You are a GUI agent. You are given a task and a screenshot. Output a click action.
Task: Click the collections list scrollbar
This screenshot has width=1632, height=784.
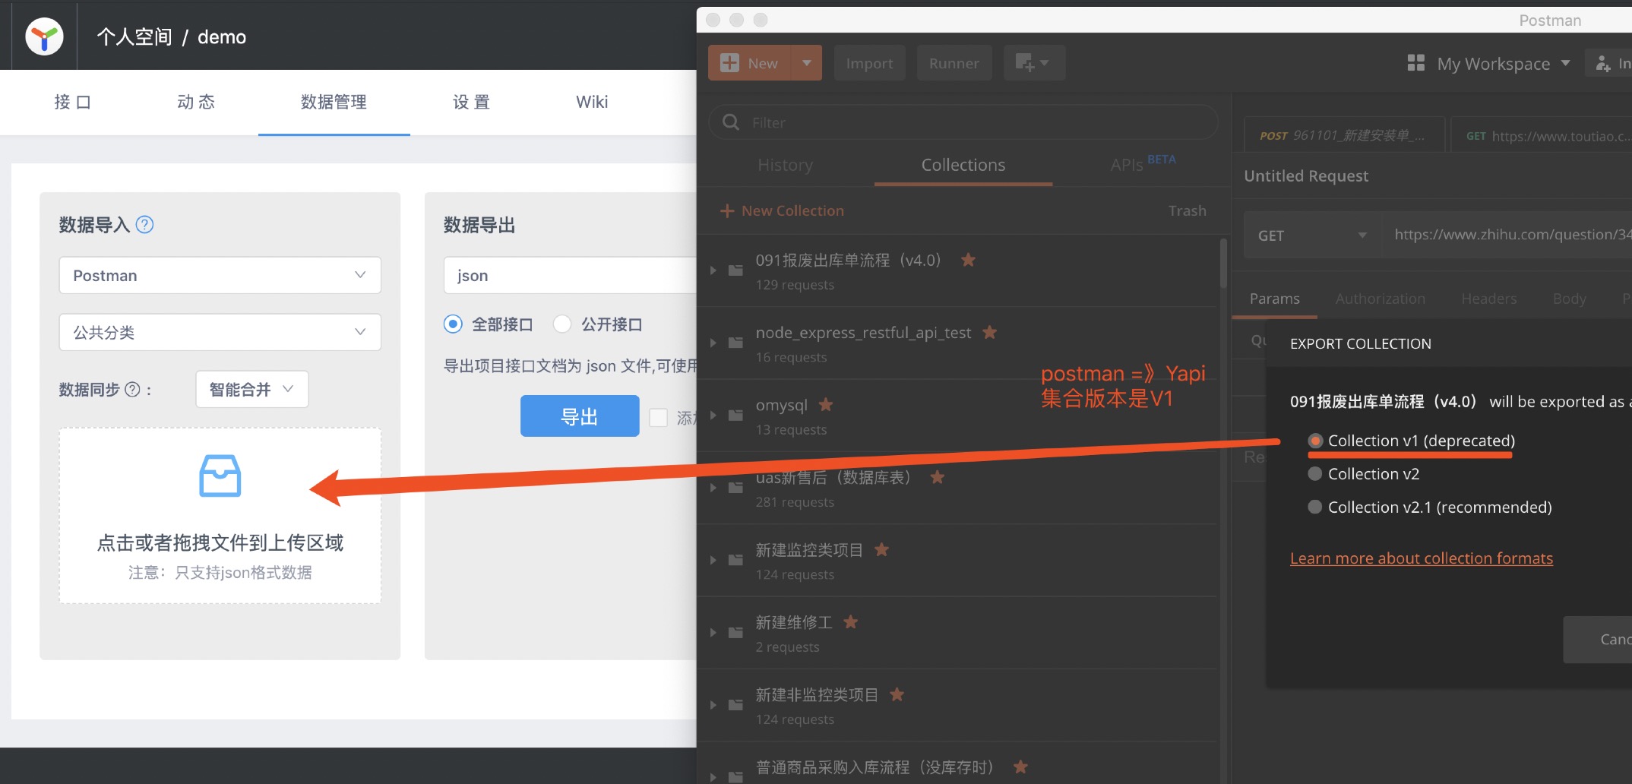pyautogui.click(x=1223, y=264)
